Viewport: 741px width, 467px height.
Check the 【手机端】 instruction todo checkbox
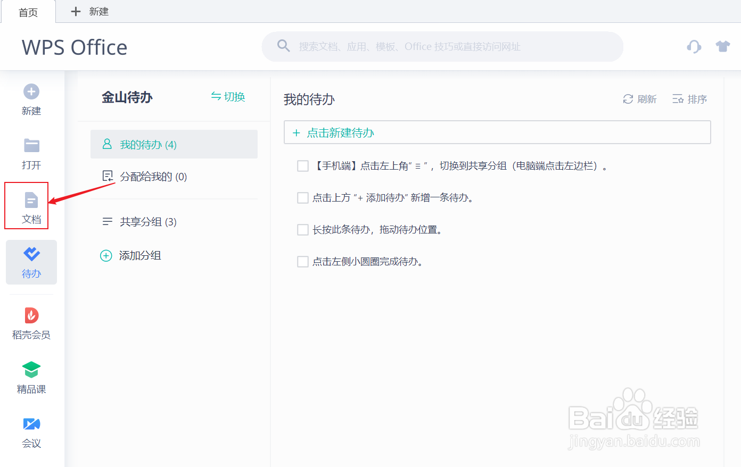(x=303, y=165)
